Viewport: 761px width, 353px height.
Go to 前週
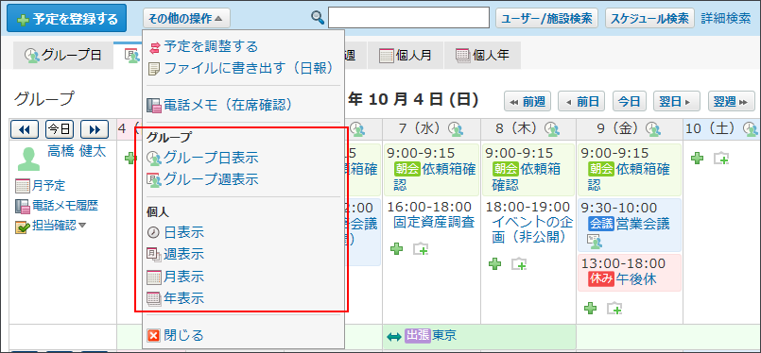[528, 102]
